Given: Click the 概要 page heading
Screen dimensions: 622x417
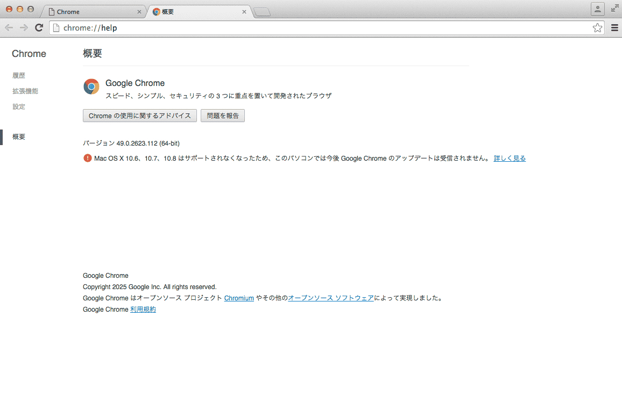Looking at the screenshot, I should pos(93,53).
